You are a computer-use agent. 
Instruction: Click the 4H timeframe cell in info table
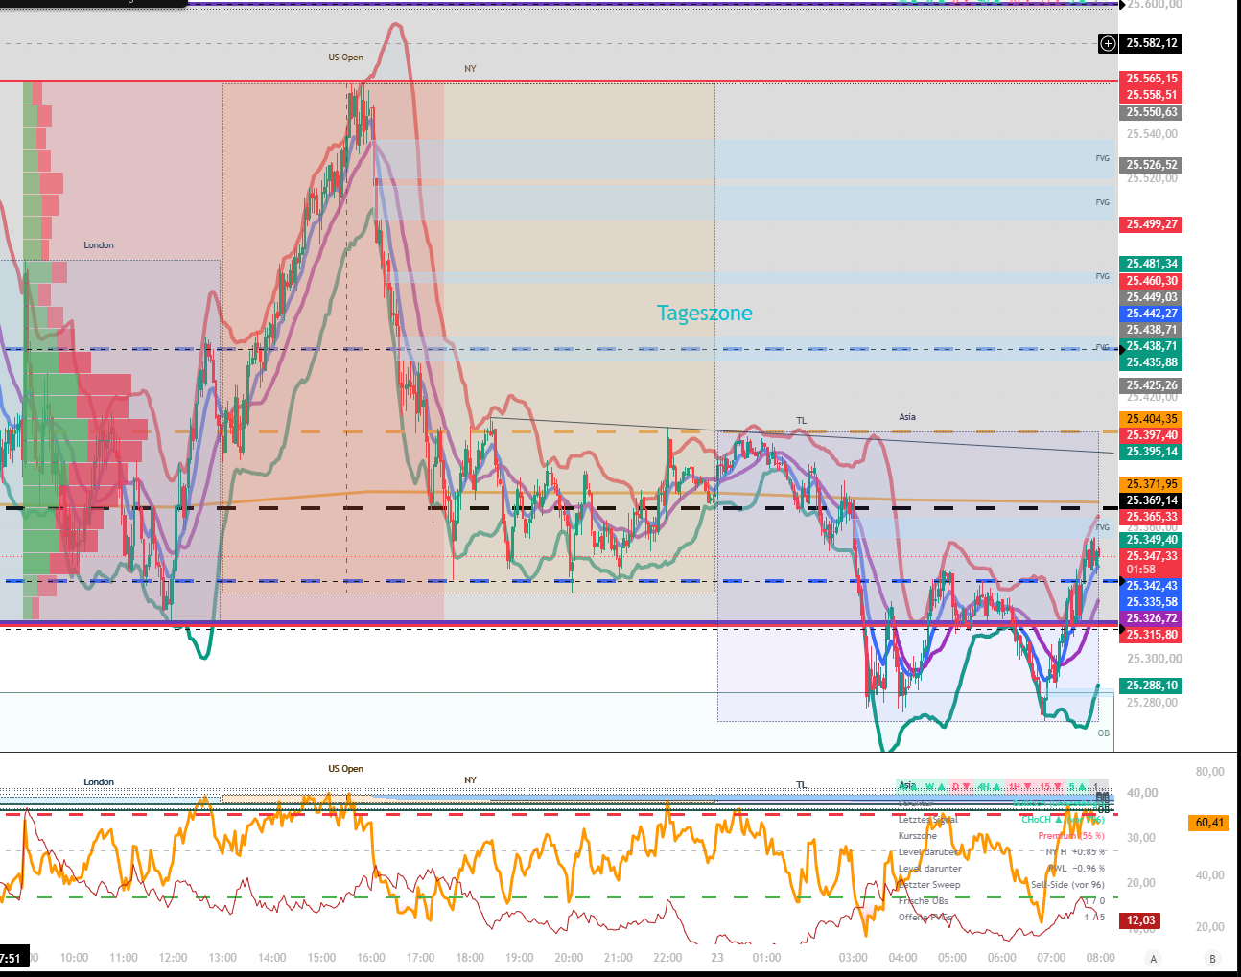(x=990, y=787)
